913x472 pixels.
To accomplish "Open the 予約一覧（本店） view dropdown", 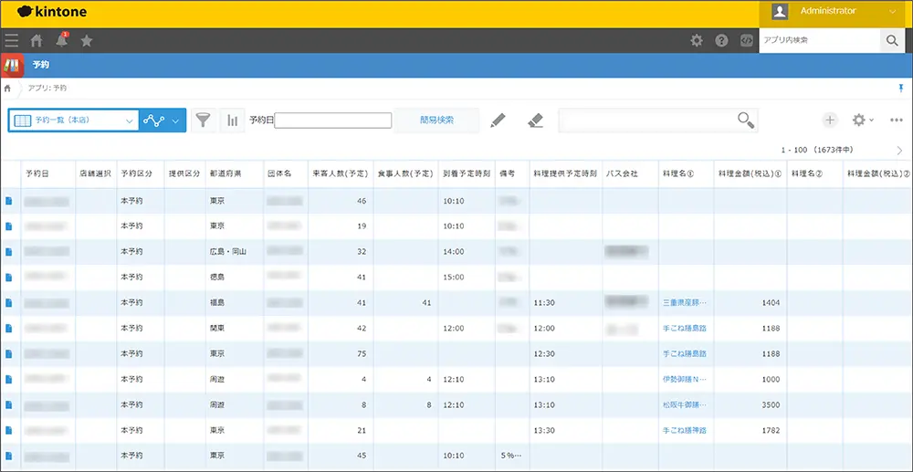I will [73, 120].
